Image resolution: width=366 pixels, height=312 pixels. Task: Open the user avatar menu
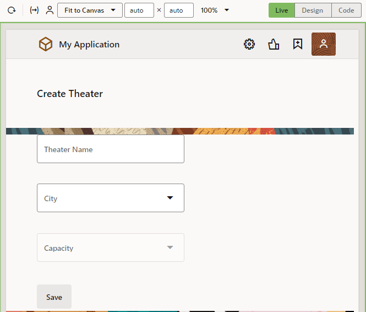(x=324, y=44)
